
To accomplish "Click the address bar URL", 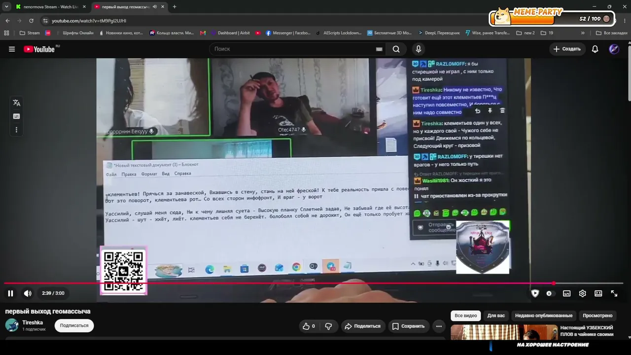I will pos(89,21).
